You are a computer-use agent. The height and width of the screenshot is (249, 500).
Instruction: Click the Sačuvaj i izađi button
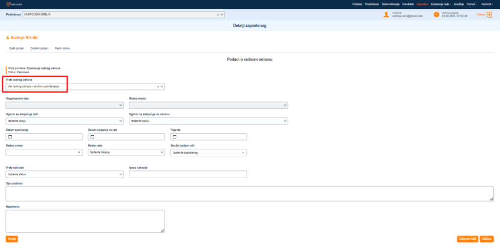pos(466,239)
